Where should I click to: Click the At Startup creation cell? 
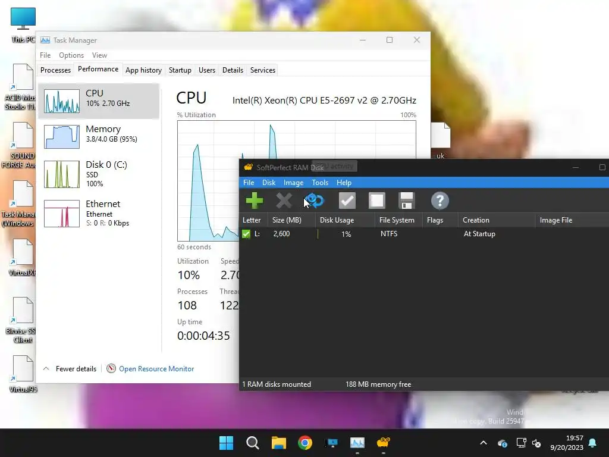[x=479, y=234]
